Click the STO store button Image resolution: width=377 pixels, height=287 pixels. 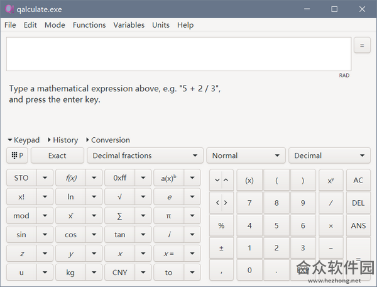pos(21,177)
